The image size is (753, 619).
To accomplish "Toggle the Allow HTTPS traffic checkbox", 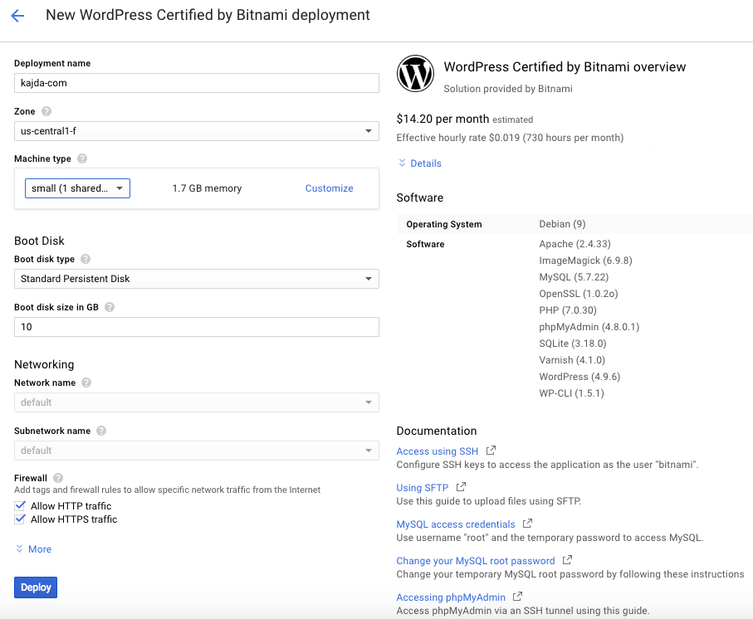I will (x=20, y=519).
